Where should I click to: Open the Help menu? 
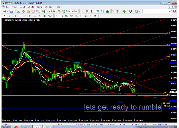(58, 7)
